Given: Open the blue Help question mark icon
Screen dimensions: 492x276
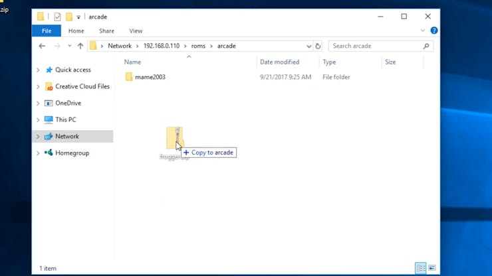Looking at the screenshot, I should point(434,31).
